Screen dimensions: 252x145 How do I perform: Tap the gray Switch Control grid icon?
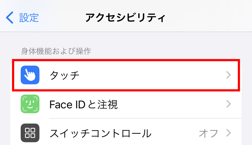pos(30,133)
